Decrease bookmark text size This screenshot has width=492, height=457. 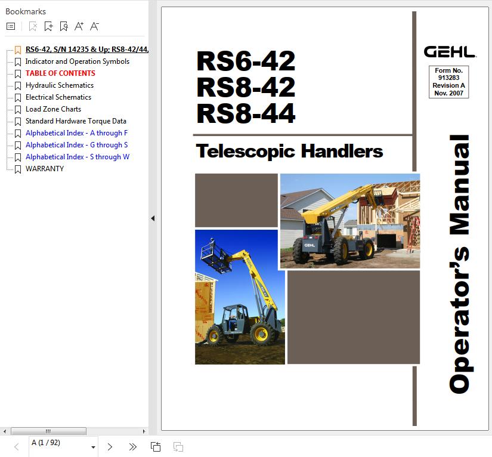tap(94, 26)
